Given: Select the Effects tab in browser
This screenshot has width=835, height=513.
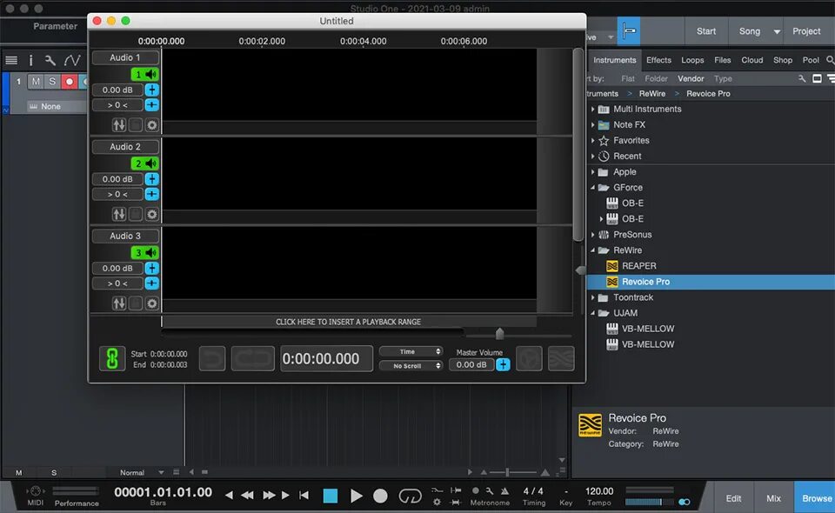Looking at the screenshot, I should click(658, 60).
